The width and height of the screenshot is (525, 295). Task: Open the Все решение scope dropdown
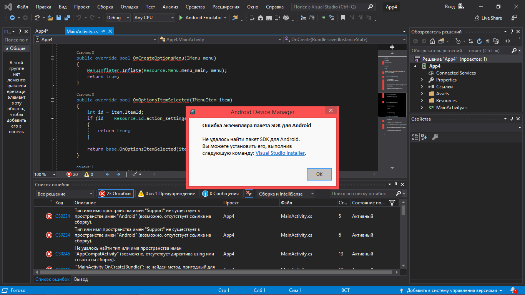(x=65, y=194)
